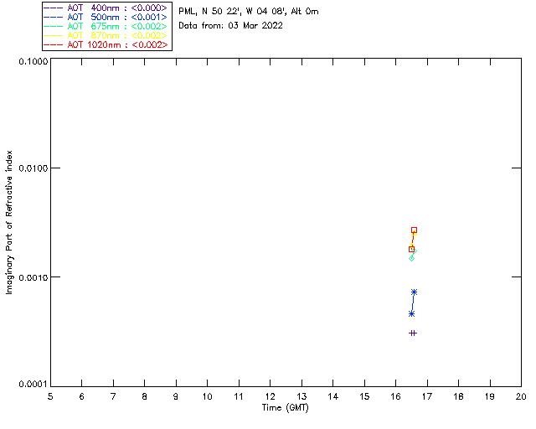This screenshot has width=536, height=429.
Task: Click the AOT 870nm yellow legend entry
Action: [x=106, y=35]
